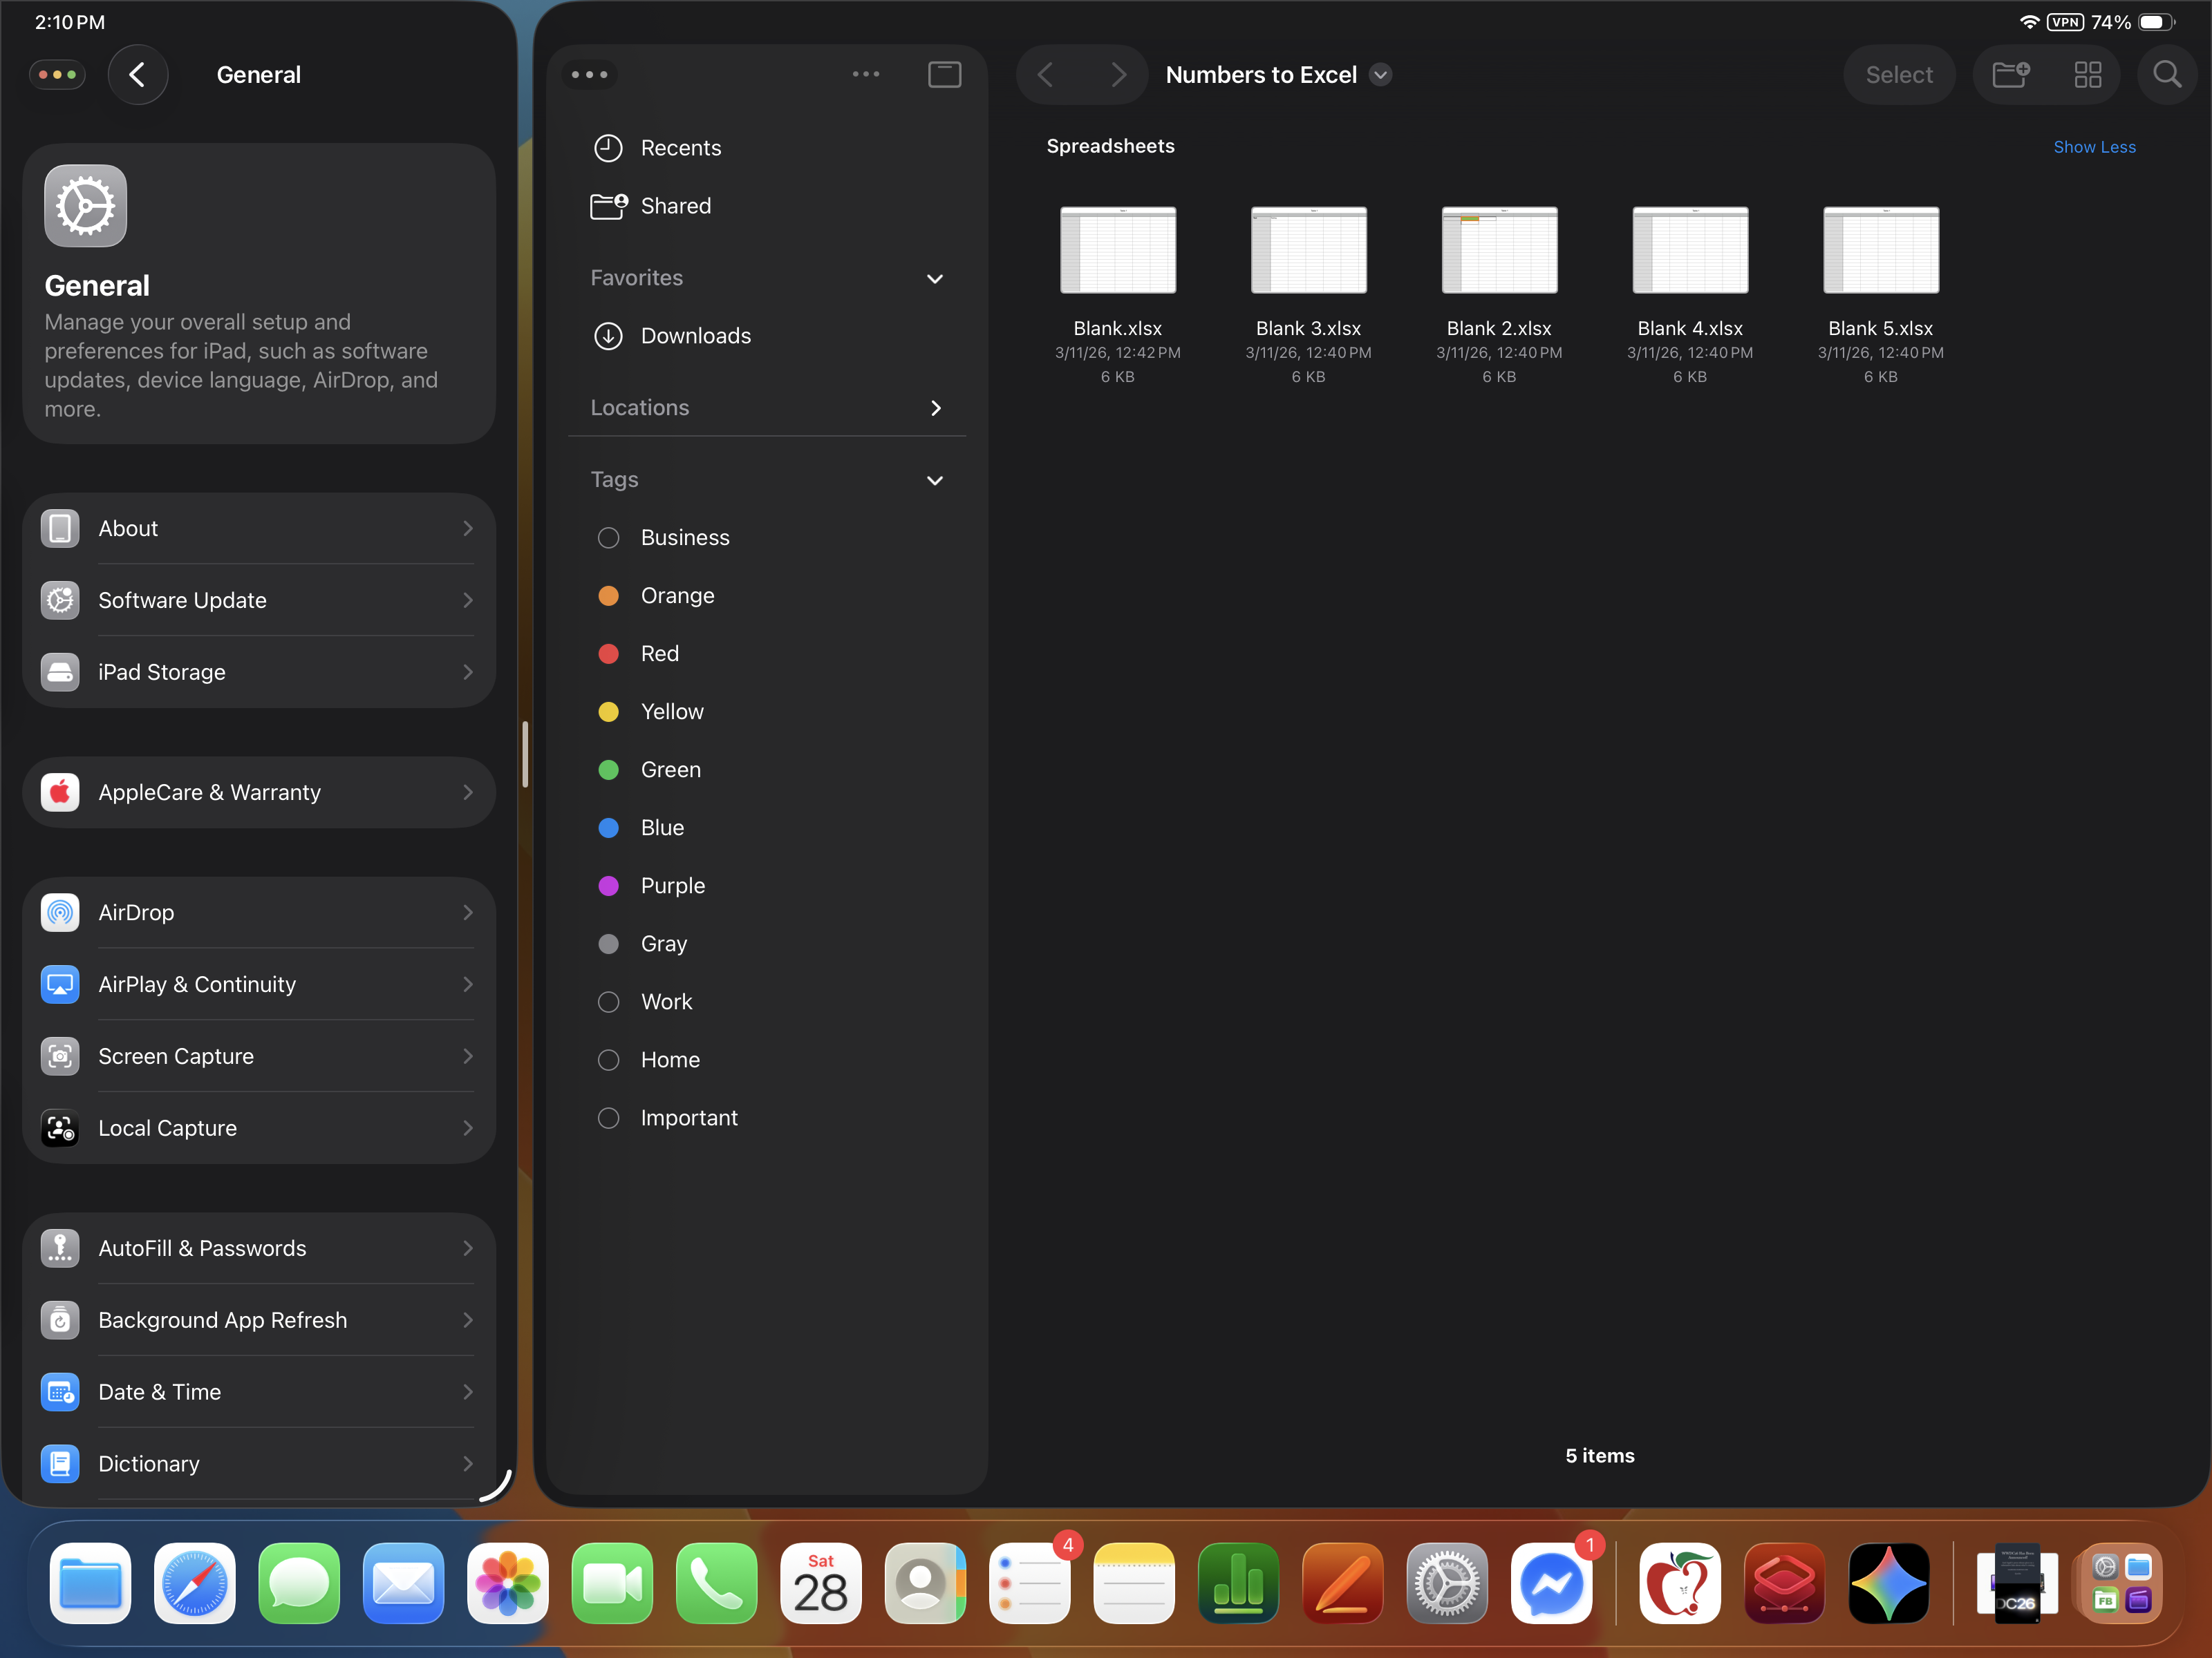2212x1658 pixels.
Task: Filter by the Green tag
Action: click(x=767, y=770)
